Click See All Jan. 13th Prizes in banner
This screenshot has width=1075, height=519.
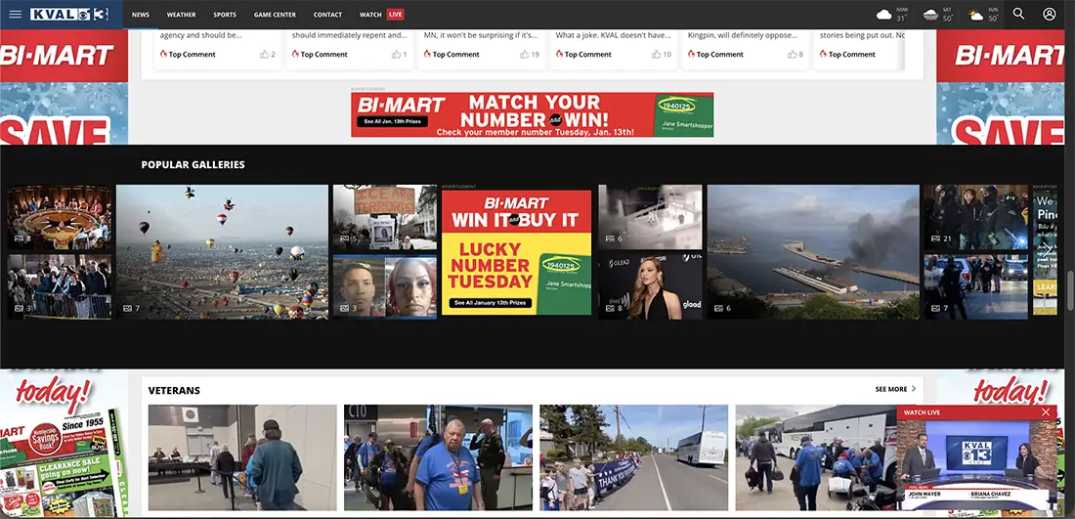click(x=392, y=121)
